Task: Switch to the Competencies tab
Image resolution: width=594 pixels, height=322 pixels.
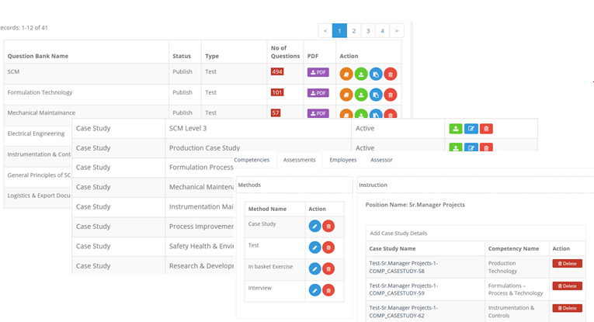Action: 252,160
